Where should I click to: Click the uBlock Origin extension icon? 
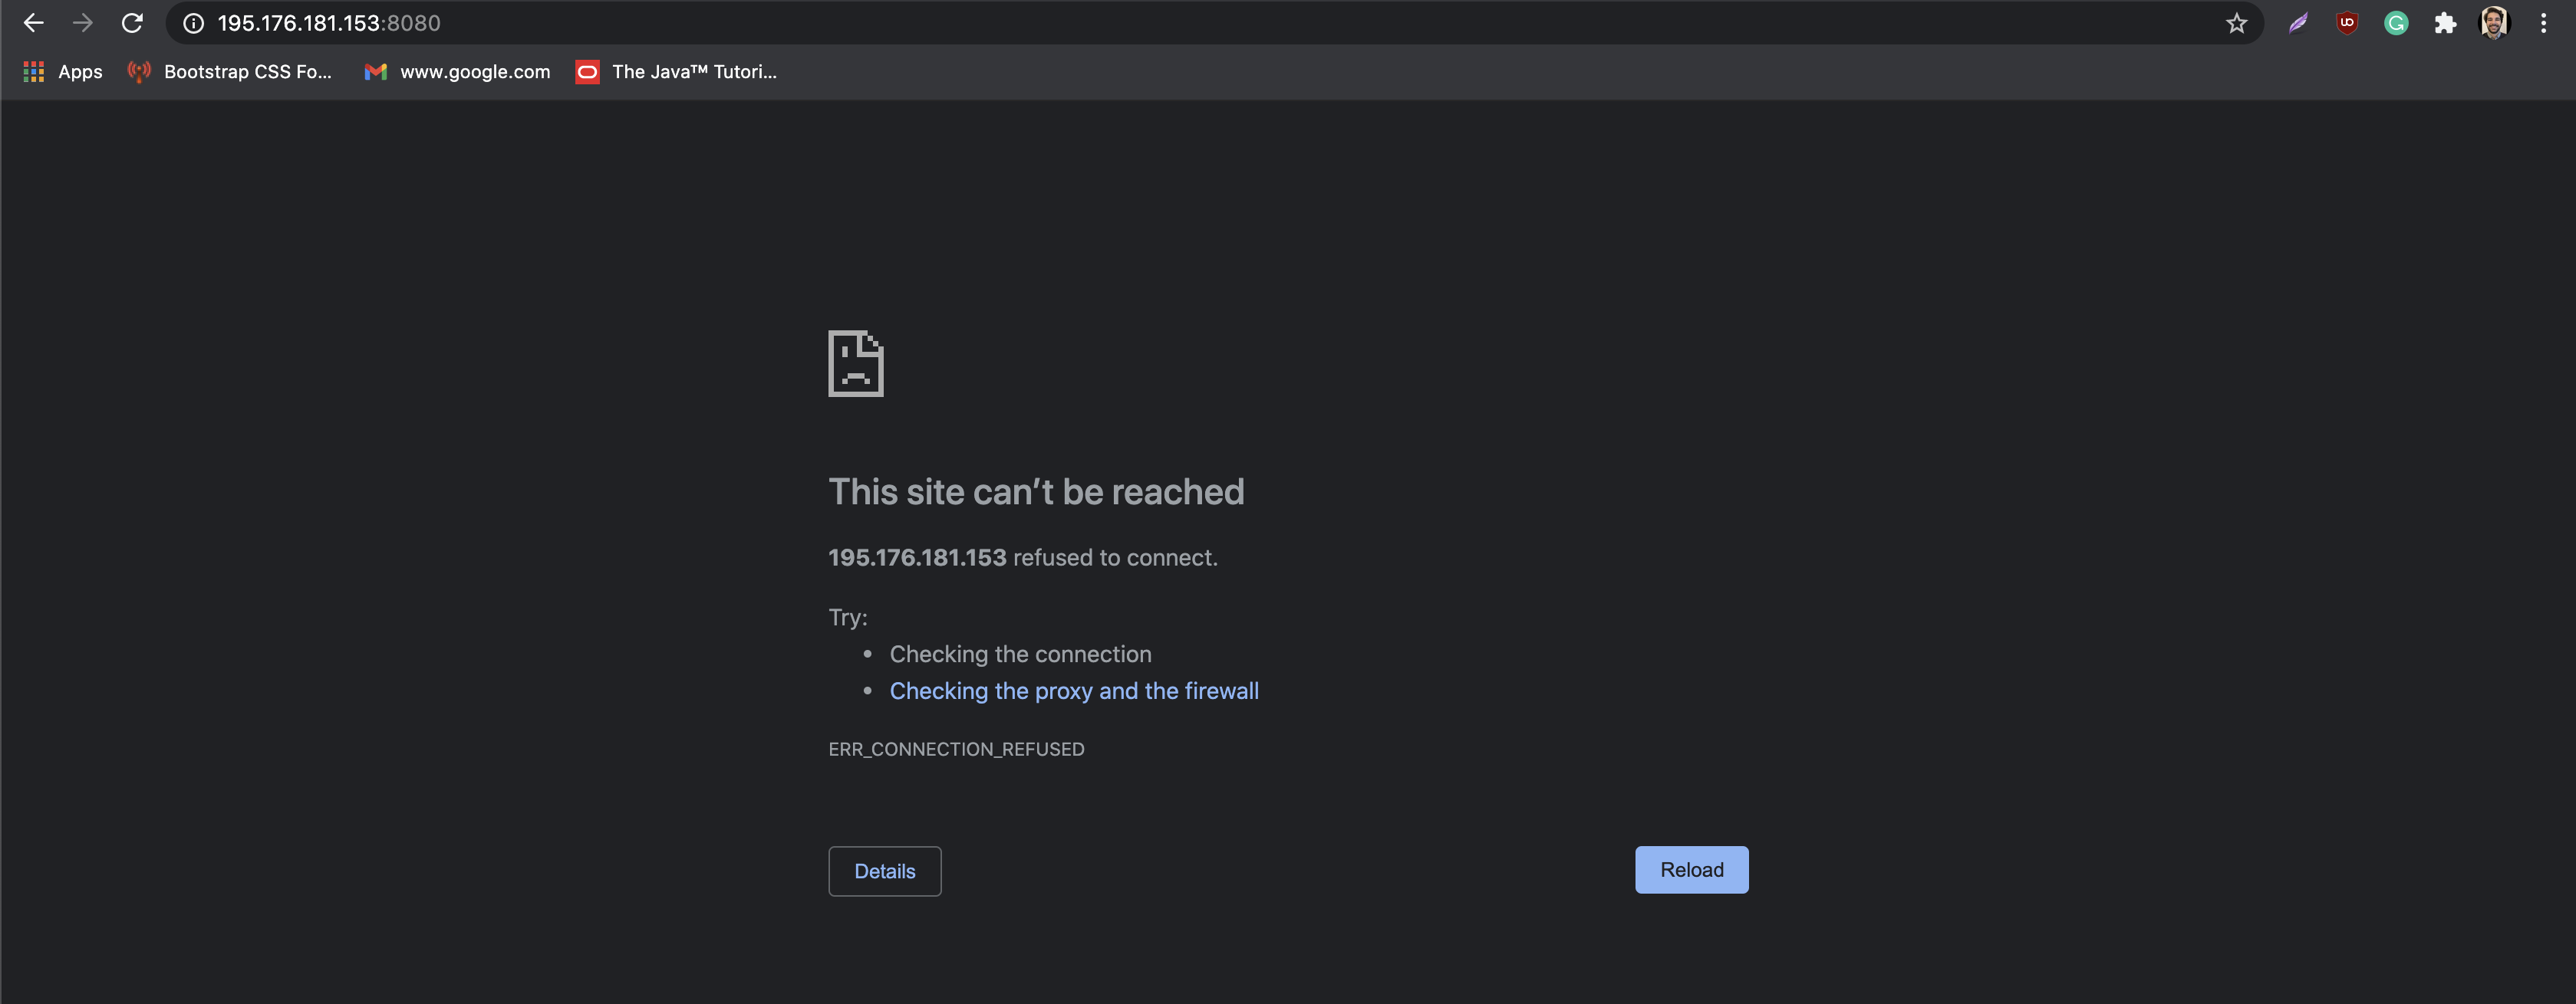pyautogui.click(x=2347, y=22)
